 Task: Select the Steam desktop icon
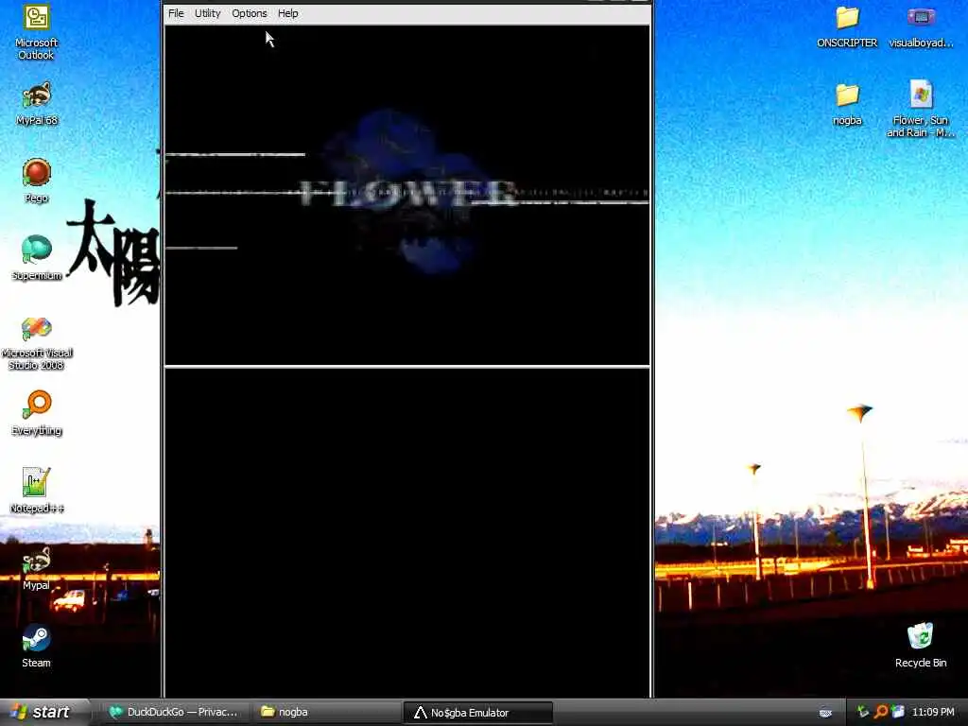tap(37, 646)
